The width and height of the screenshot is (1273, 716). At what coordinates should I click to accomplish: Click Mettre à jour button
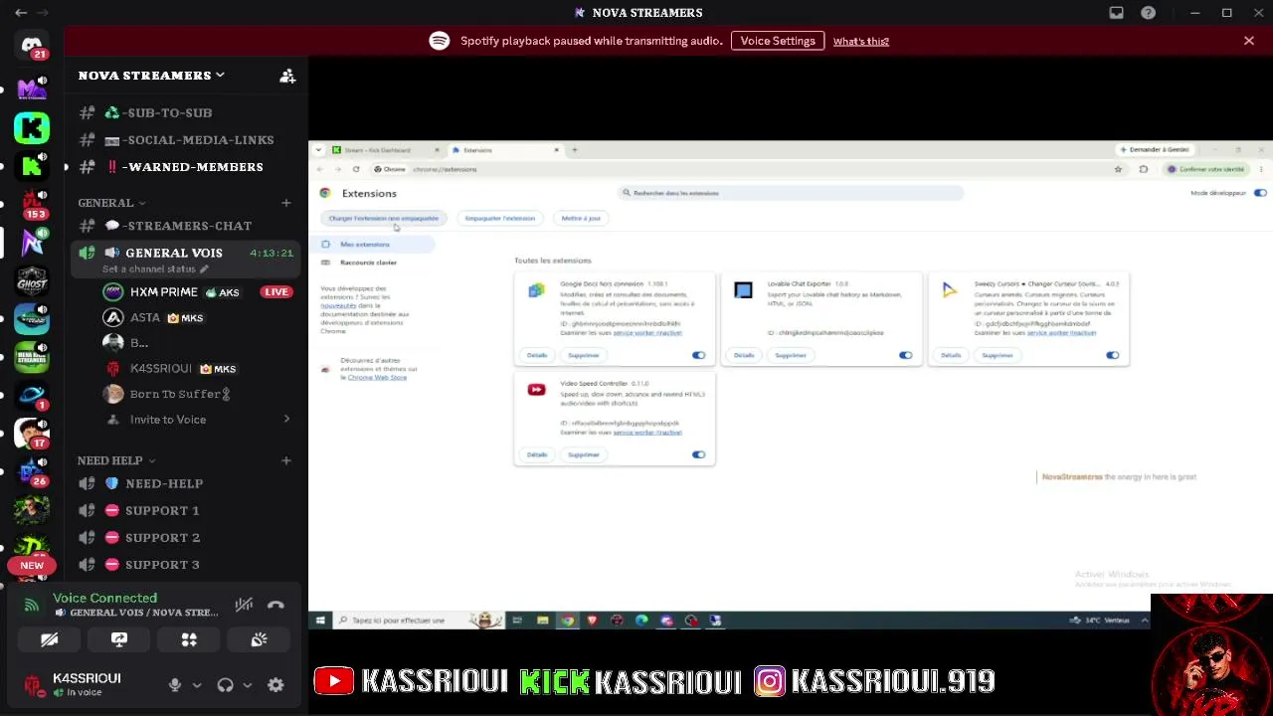pyautogui.click(x=581, y=218)
